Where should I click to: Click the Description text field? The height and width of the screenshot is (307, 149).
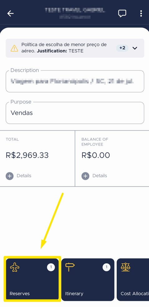point(75,81)
